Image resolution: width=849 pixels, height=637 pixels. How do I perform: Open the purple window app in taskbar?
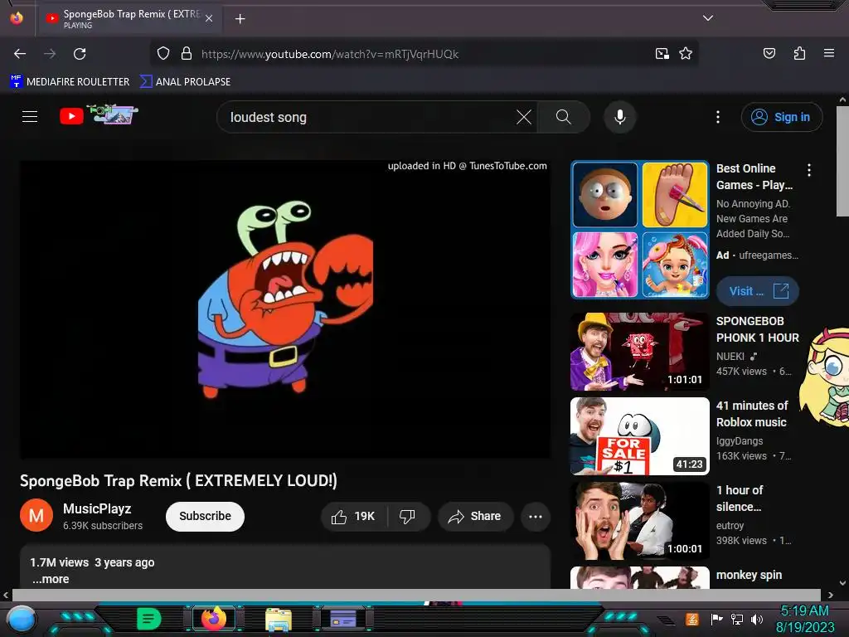click(x=343, y=619)
